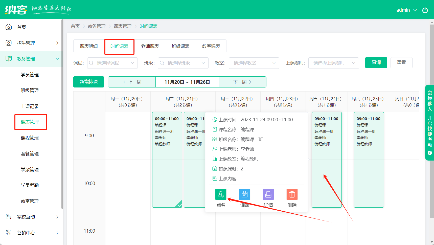Click the 点名 roll-call icon in popup
Viewport: 434px width, 245px height.
click(x=221, y=194)
